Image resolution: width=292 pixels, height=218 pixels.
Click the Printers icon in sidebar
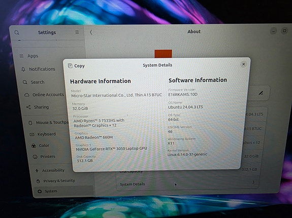tap(35, 157)
